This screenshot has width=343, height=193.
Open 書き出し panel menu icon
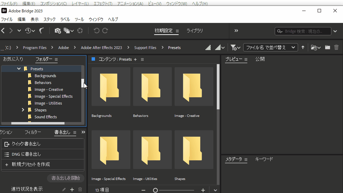(74, 132)
